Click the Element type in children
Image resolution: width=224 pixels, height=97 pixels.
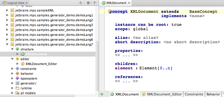click(x=148, y=68)
